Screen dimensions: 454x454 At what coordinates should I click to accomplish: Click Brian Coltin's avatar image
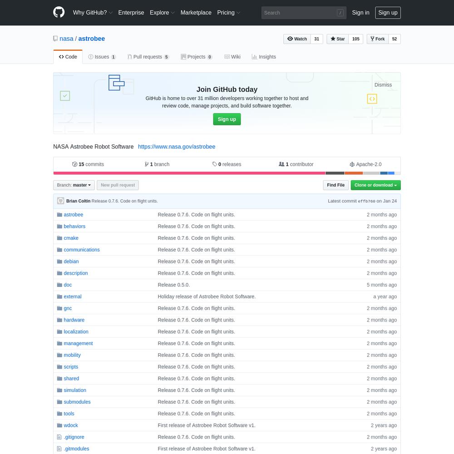click(x=60, y=201)
